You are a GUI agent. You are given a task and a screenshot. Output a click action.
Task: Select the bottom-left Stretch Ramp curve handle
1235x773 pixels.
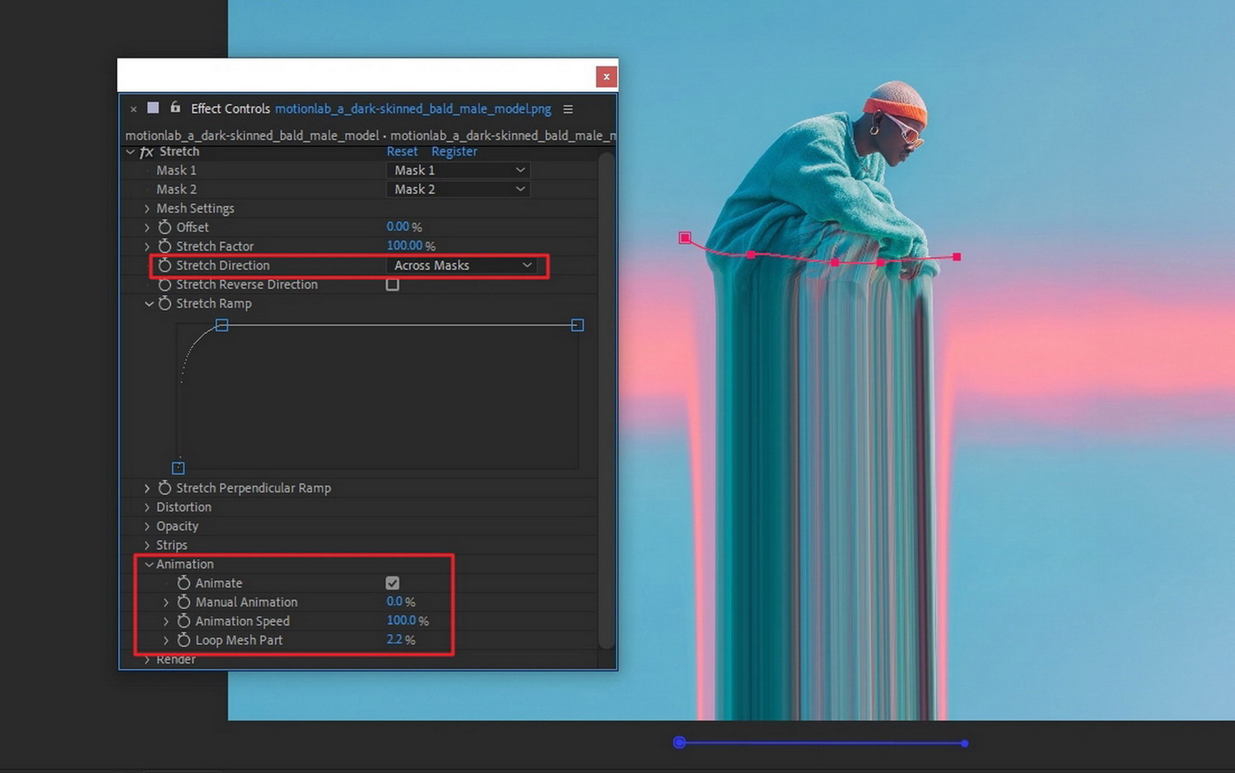point(178,468)
